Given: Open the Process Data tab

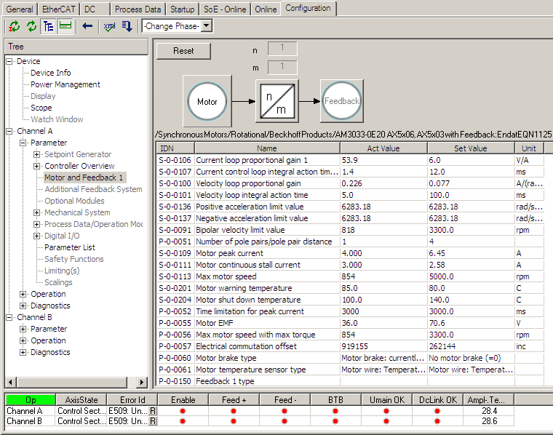Looking at the screenshot, I should click(138, 9).
